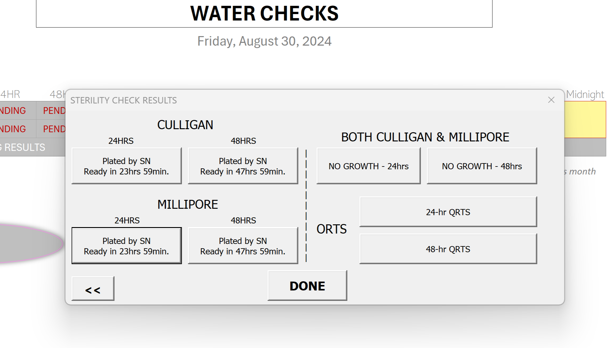Viewport: 613px width, 348px height.
Task: Choose the 48-hr QRTS button
Action: tap(448, 249)
